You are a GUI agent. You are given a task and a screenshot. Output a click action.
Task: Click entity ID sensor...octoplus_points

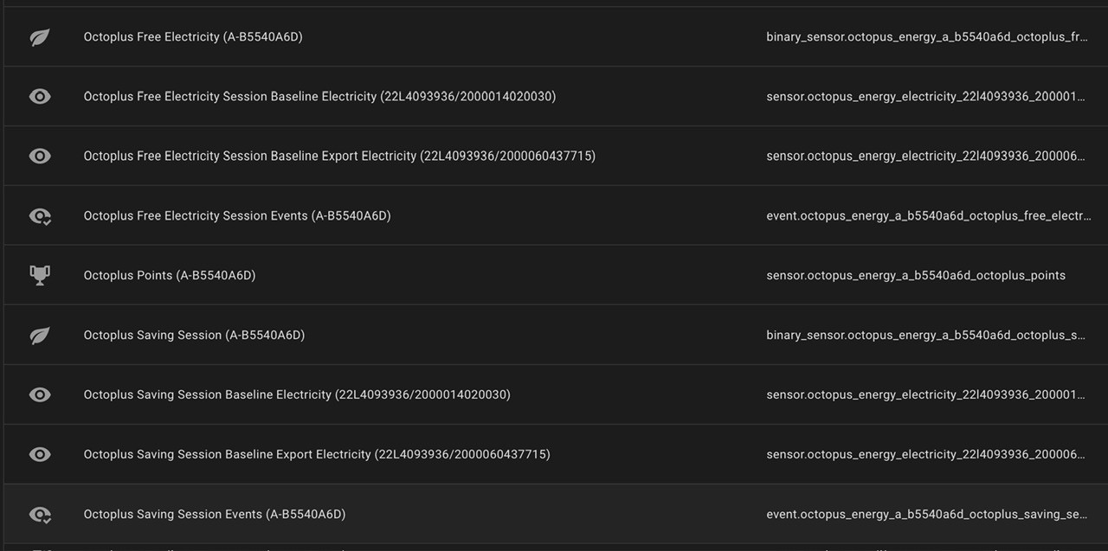click(916, 276)
